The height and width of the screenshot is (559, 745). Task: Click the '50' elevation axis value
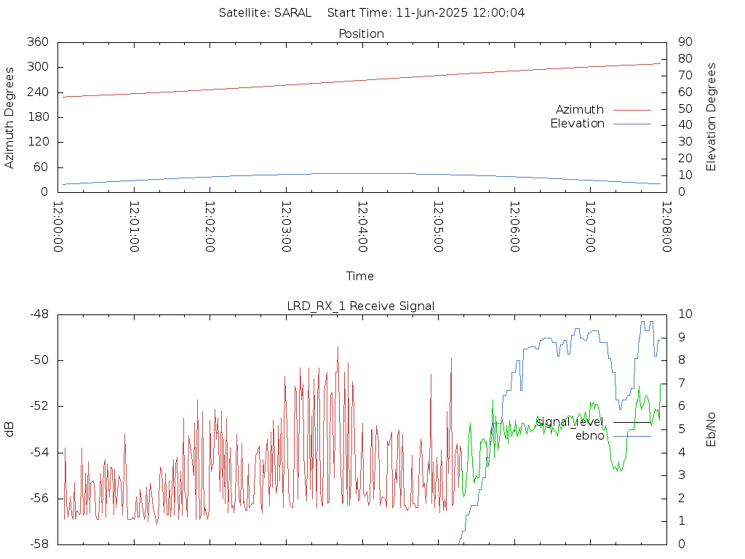tap(685, 109)
